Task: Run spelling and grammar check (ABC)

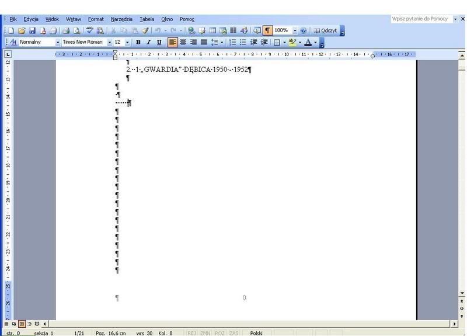Action: click(x=89, y=30)
